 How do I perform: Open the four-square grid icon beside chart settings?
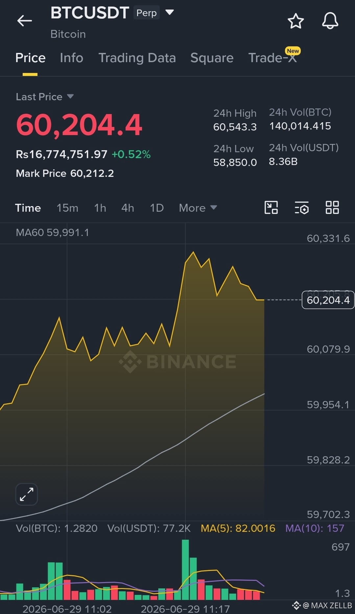pos(332,207)
